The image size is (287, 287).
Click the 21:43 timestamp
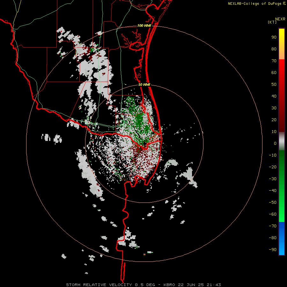click(x=214, y=285)
